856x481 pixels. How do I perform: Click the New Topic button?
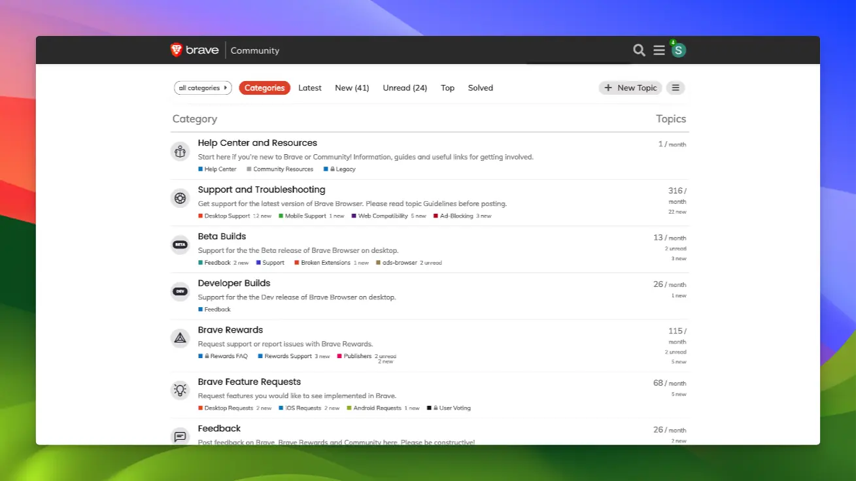pyautogui.click(x=630, y=88)
